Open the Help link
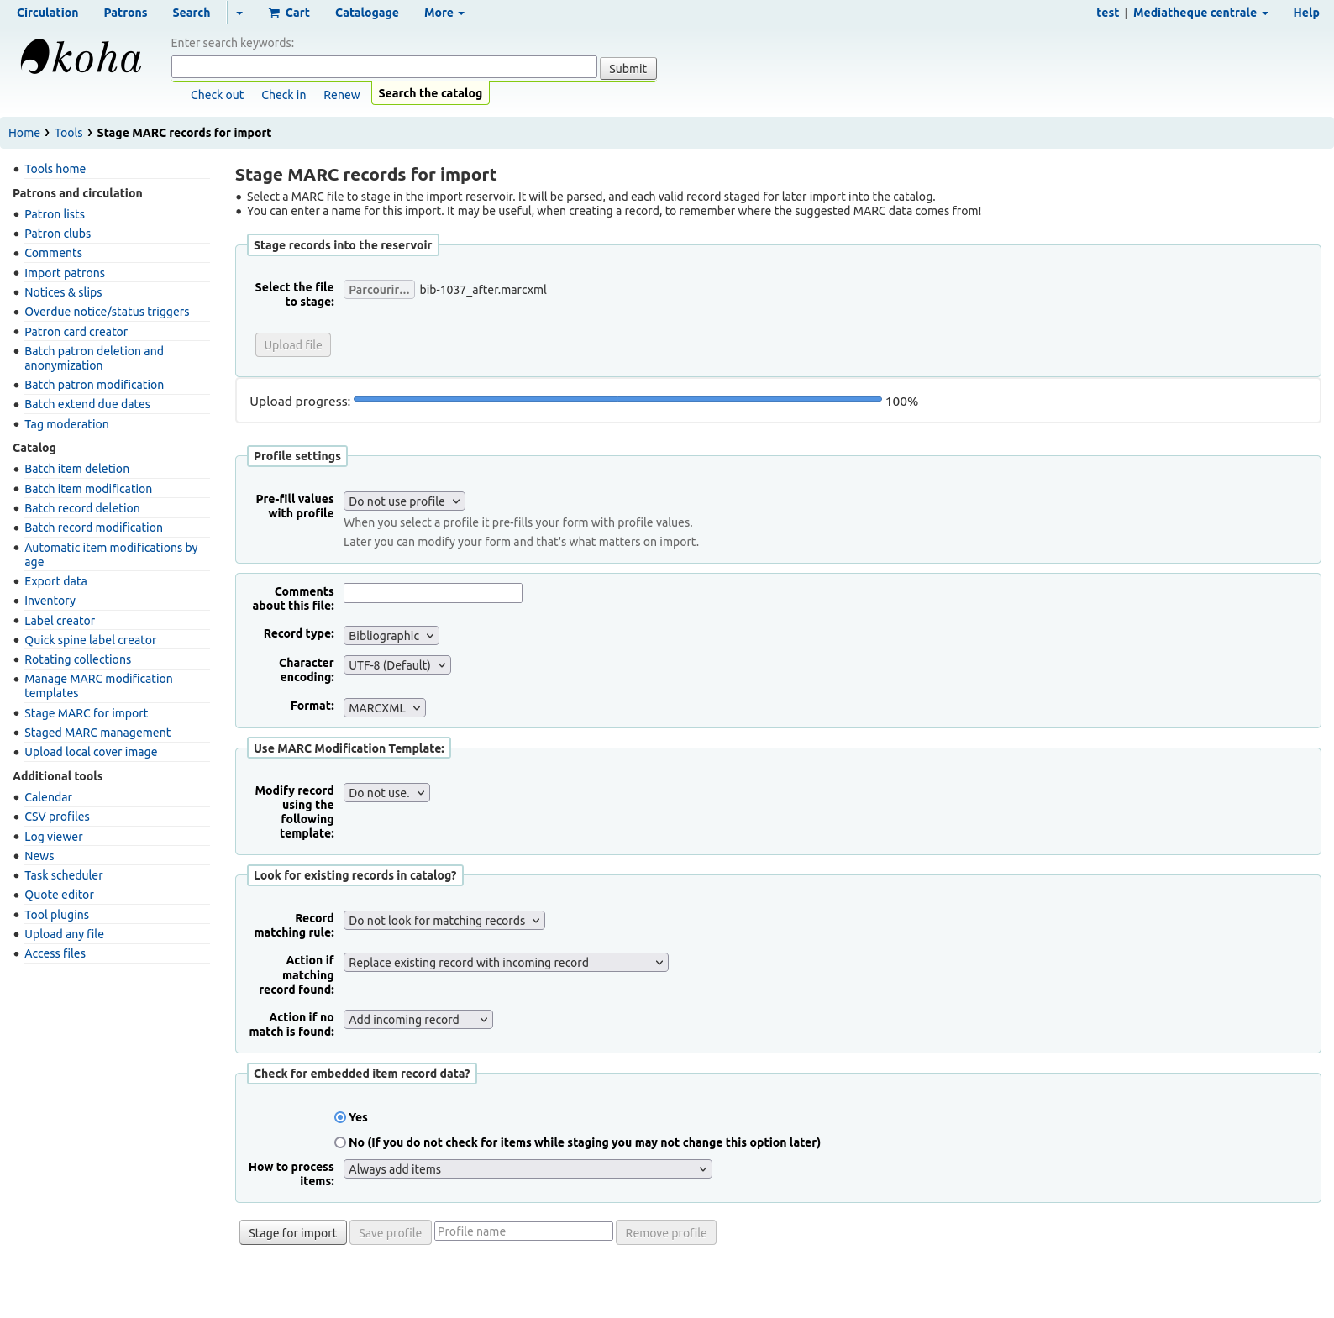The width and height of the screenshot is (1334, 1318). point(1305,13)
